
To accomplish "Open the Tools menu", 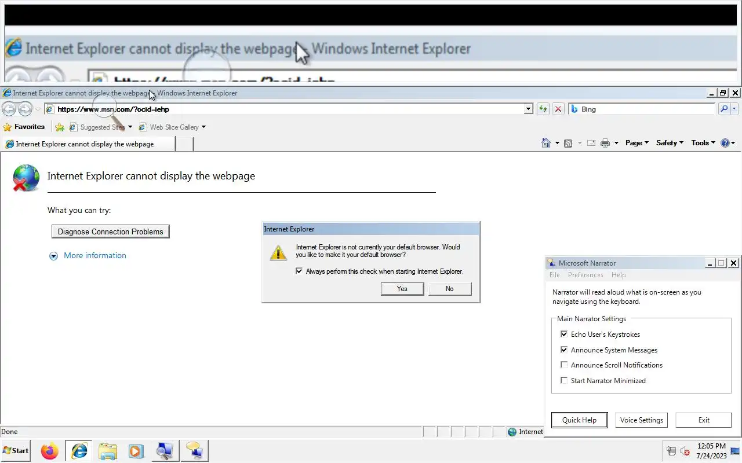I will pos(703,143).
